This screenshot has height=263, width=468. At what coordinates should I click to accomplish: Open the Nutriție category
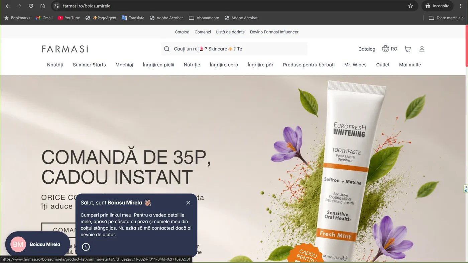point(192,65)
